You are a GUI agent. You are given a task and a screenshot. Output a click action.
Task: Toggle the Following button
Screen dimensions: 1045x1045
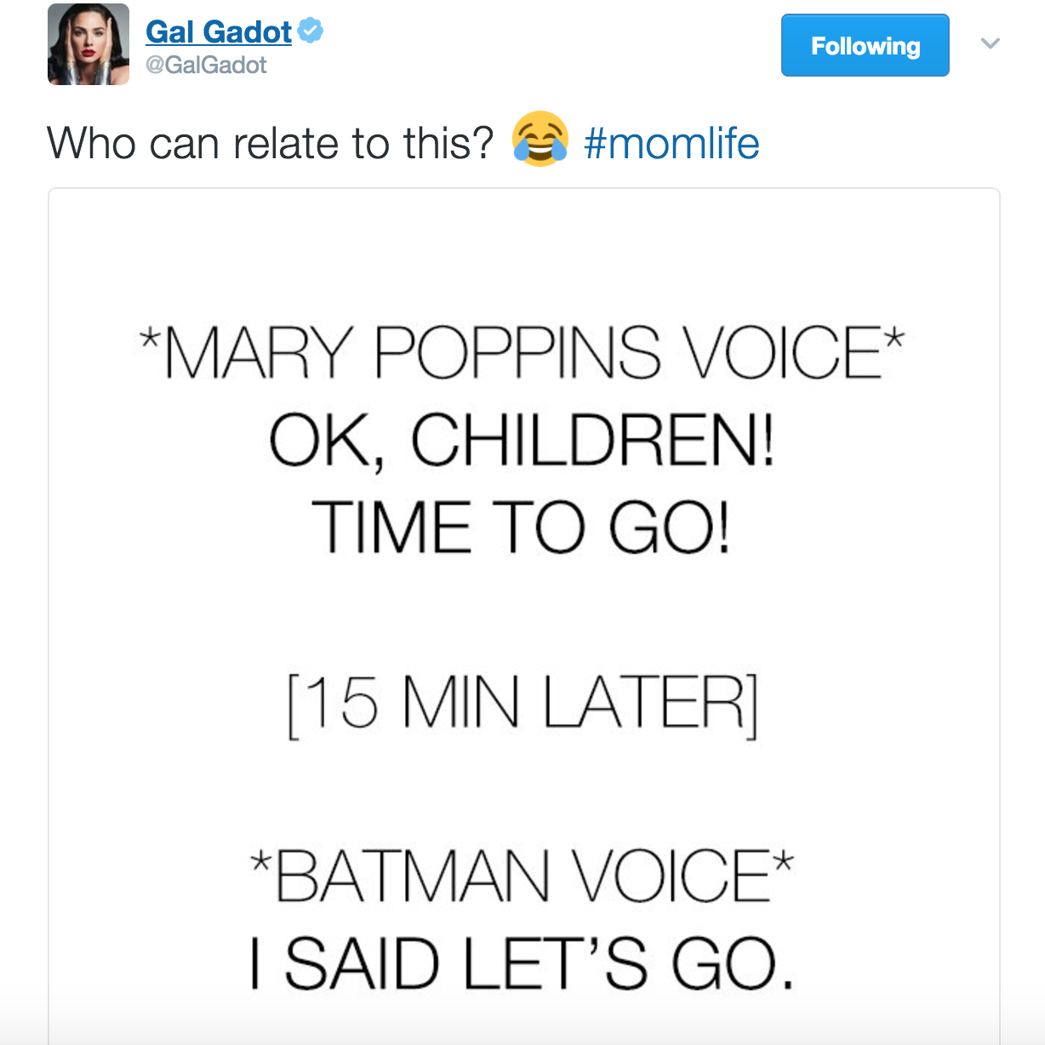pos(865,45)
